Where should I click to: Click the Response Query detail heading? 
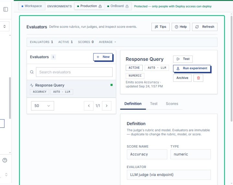click(144, 59)
